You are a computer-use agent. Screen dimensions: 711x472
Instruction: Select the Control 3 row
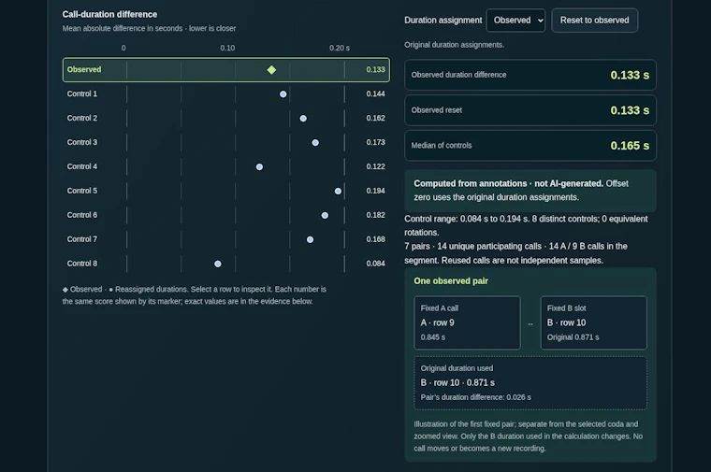[x=226, y=142]
